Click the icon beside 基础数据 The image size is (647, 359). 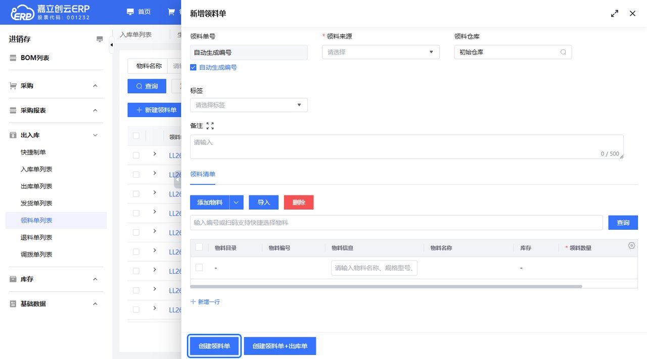click(13, 304)
